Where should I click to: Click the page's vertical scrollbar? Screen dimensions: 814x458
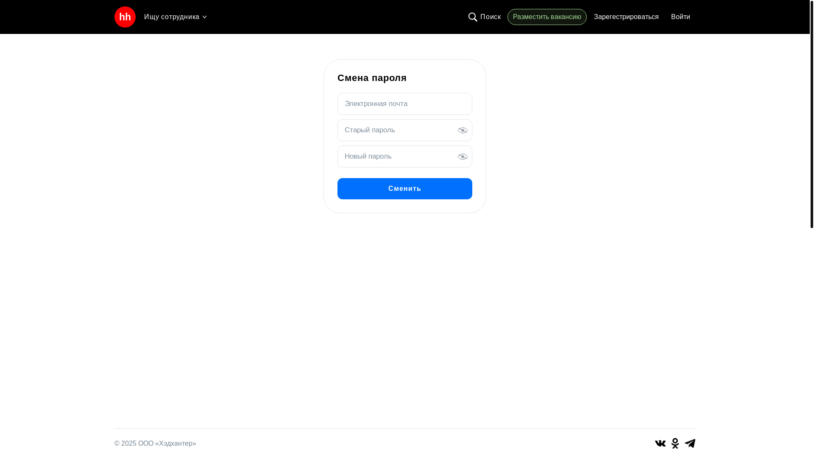pyautogui.click(x=812, y=114)
